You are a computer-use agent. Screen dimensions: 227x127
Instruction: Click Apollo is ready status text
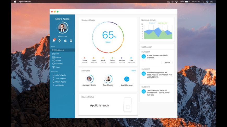(x=99, y=105)
